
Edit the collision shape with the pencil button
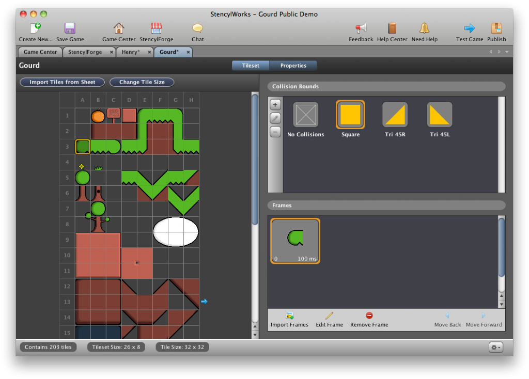click(x=275, y=118)
